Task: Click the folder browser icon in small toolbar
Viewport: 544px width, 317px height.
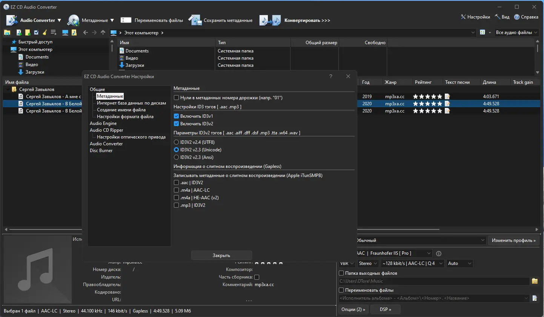Action: coord(7,33)
